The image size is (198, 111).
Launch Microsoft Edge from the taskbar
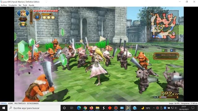79,108
